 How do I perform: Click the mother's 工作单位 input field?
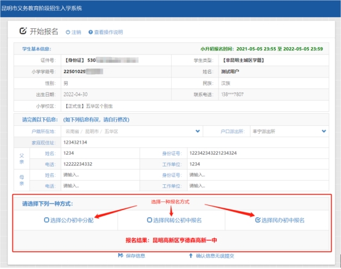[258, 185]
